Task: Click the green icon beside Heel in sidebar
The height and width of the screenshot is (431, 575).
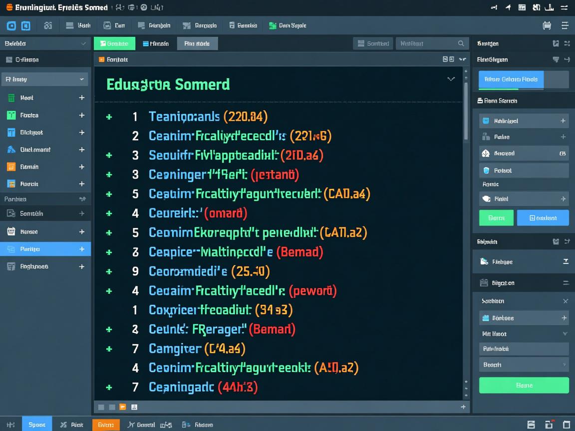Action: tap(11, 98)
